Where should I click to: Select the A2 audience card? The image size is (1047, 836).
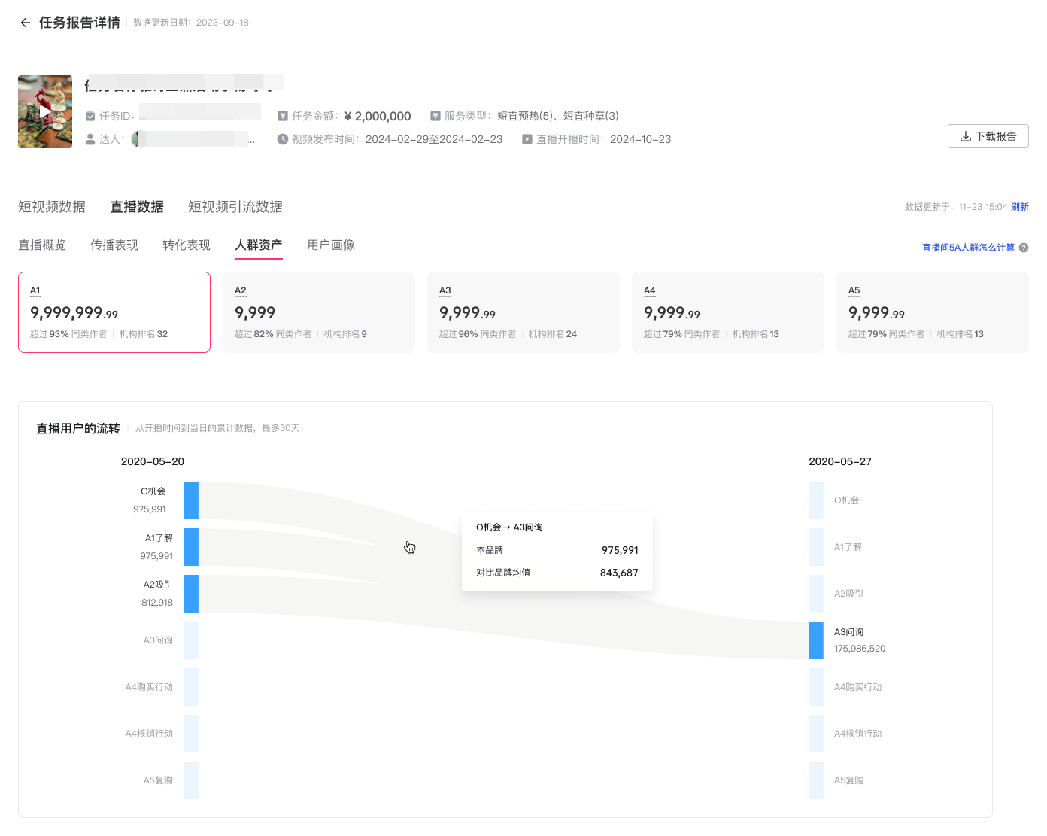point(319,312)
